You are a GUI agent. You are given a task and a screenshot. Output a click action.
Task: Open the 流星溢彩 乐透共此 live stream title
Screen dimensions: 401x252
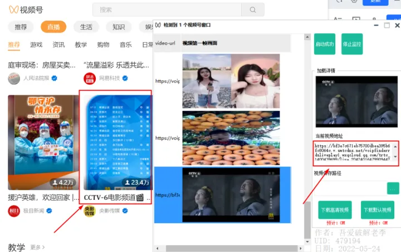tap(116, 65)
